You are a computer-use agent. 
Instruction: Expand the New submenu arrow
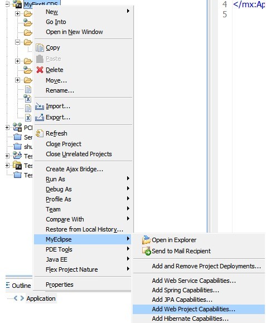click(x=128, y=11)
